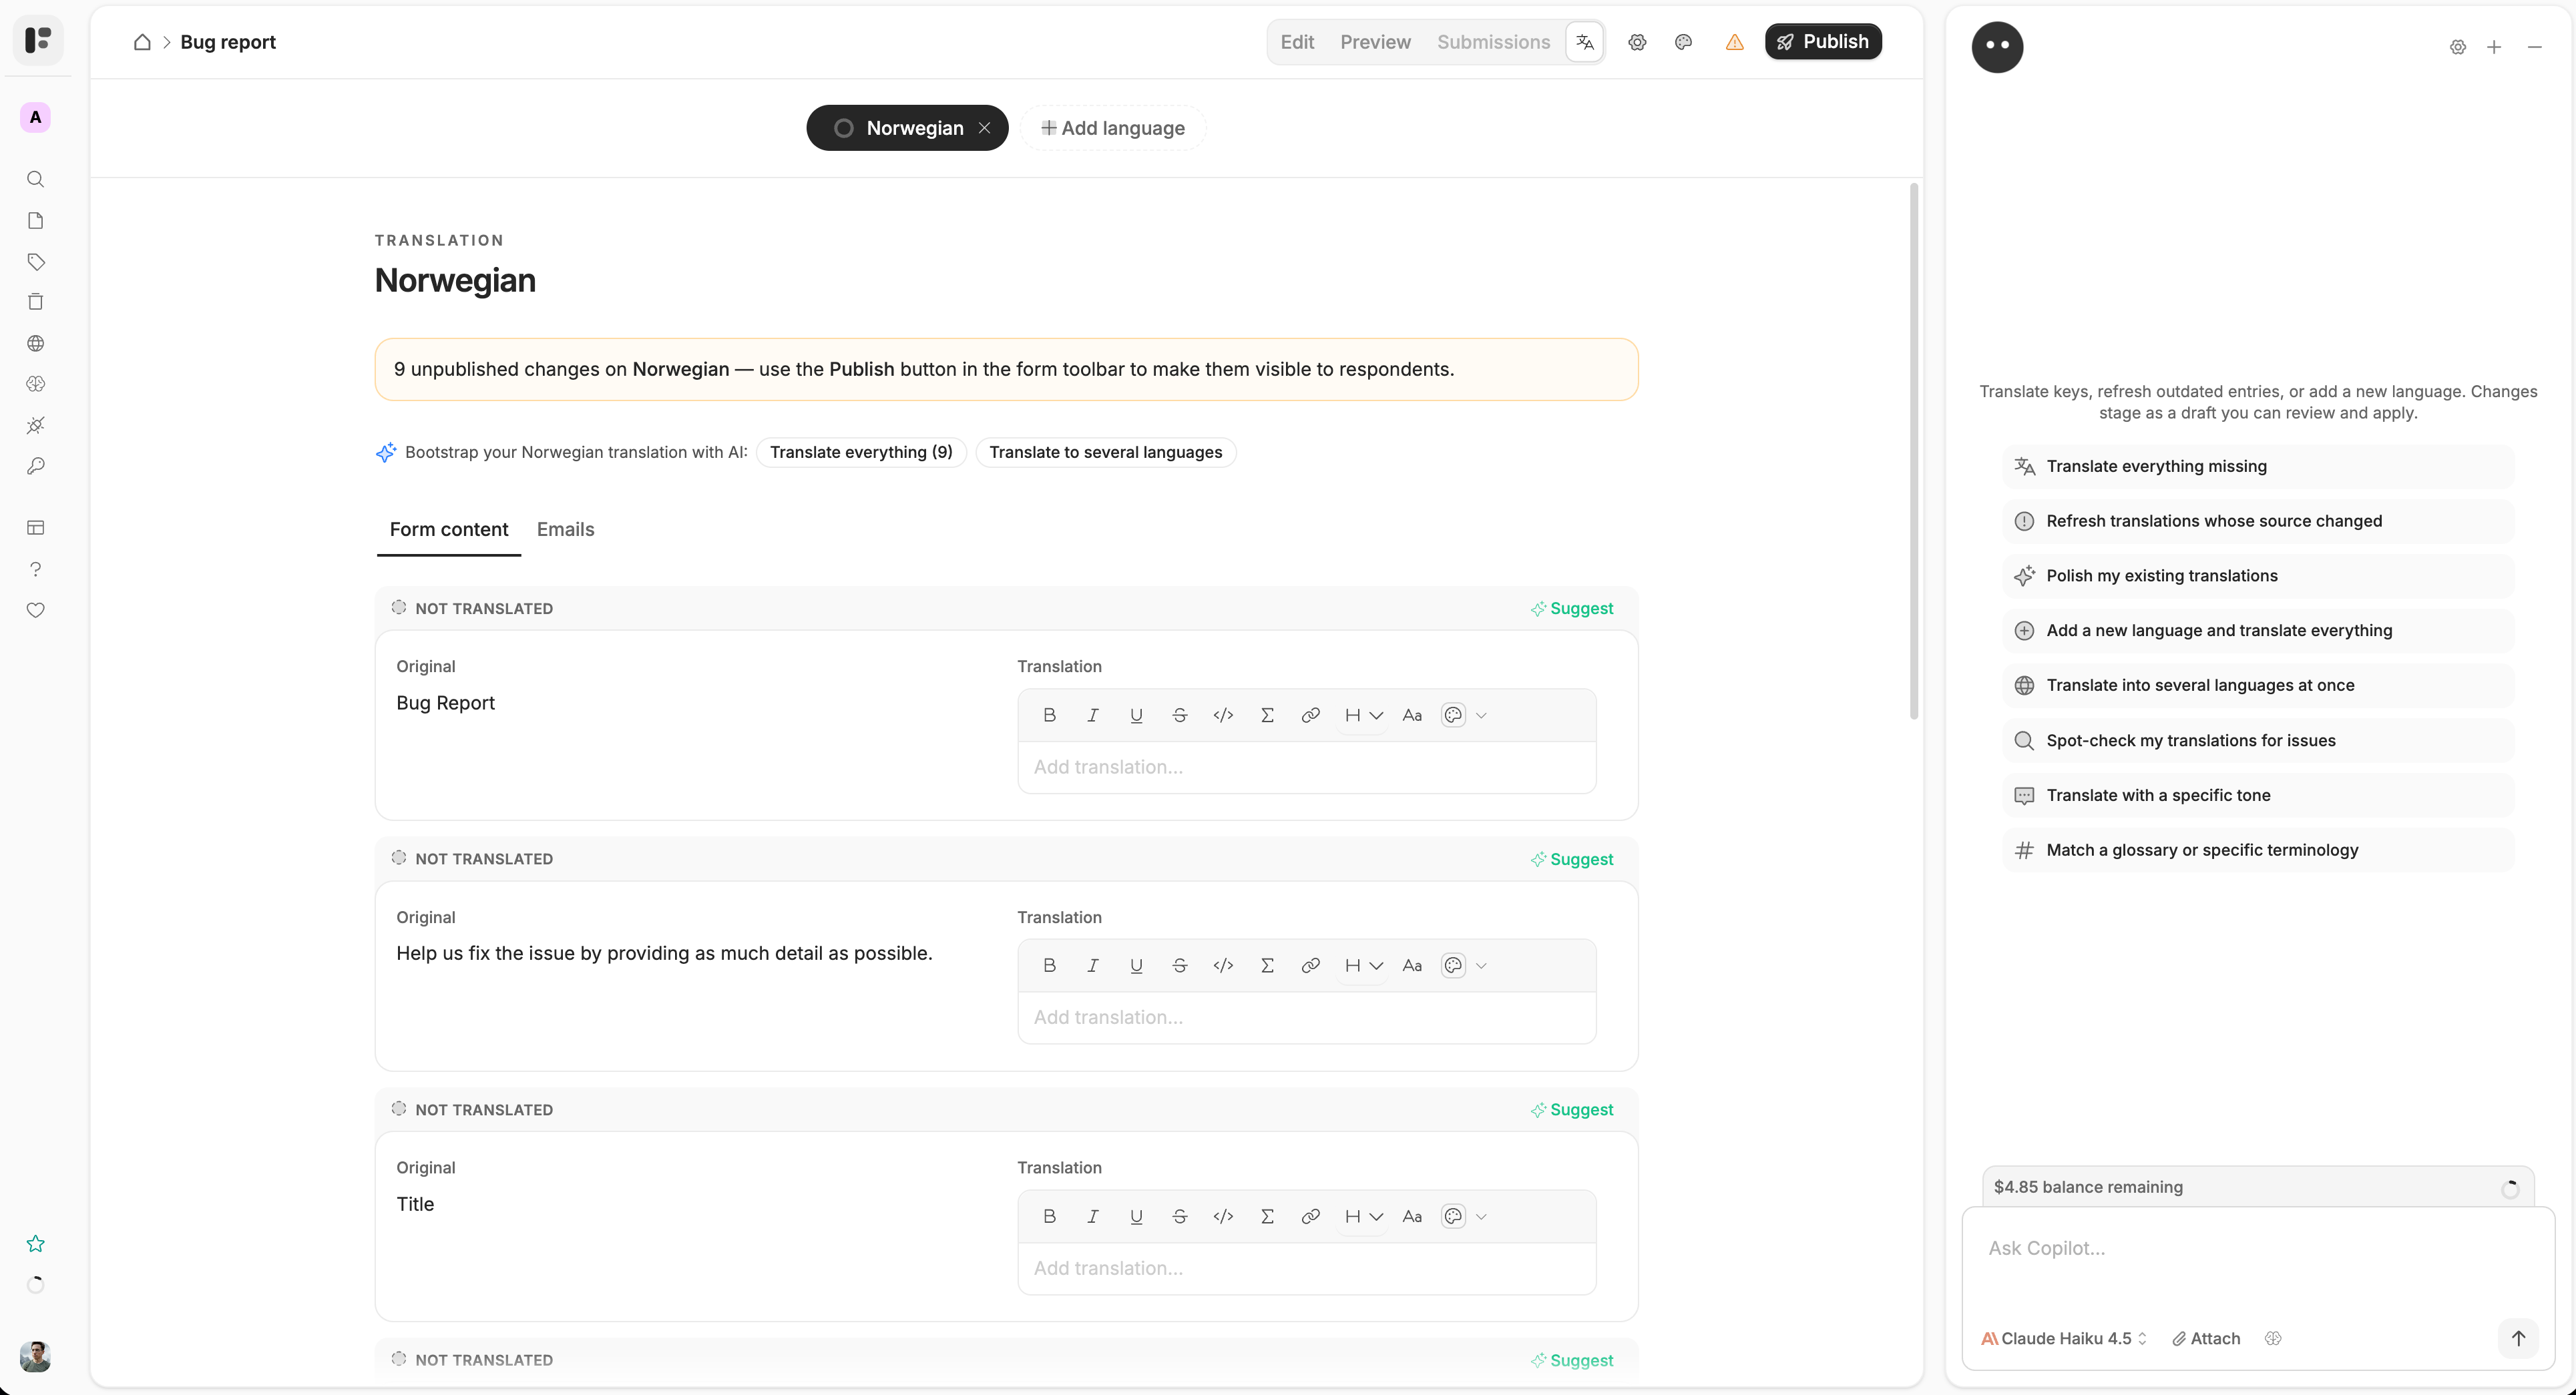Click into Bug Report translation input field
Viewport: 2576px width, 1395px height.
[1306, 768]
